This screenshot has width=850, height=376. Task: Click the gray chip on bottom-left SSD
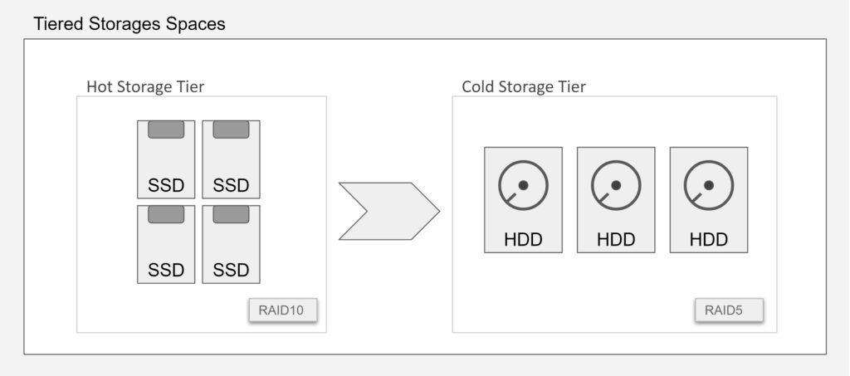click(x=166, y=214)
